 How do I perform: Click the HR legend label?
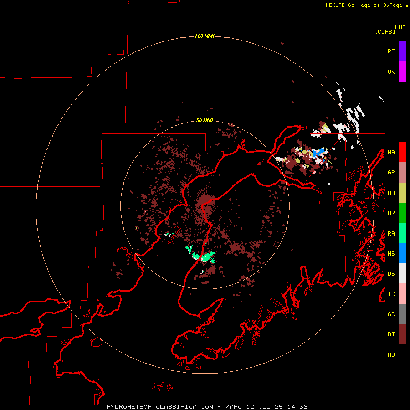click(391, 213)
